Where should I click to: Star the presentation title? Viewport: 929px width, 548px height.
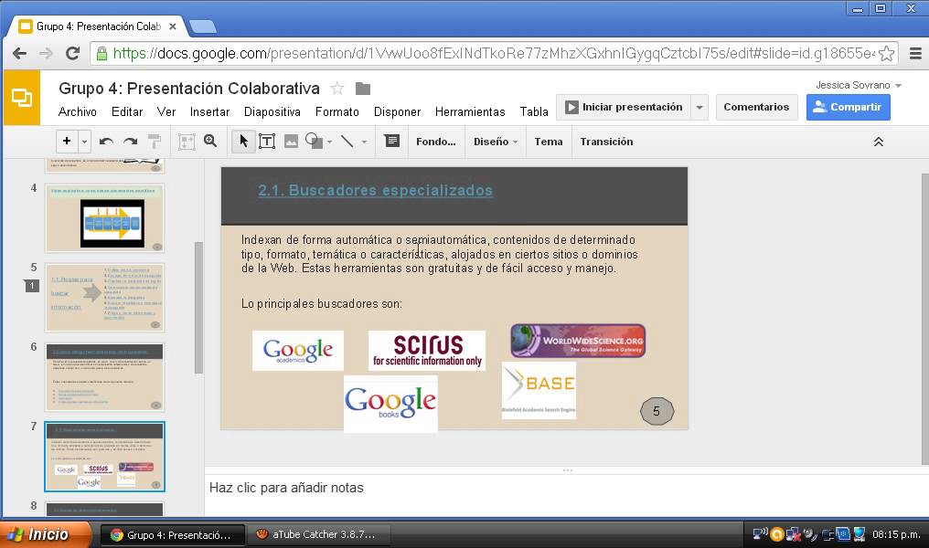point(337,89)
